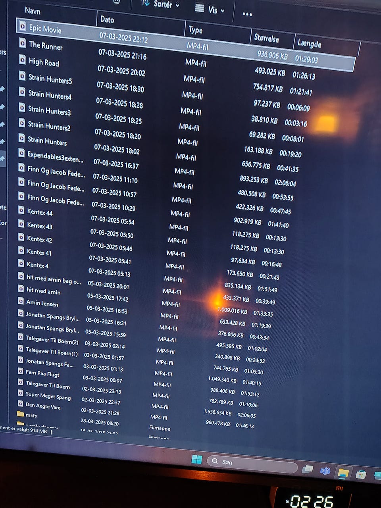Open the three-dots more options menu
Image resolution: width=381 pixels, height=508 pixels.
pyautogui.click(x=247, y=14)
